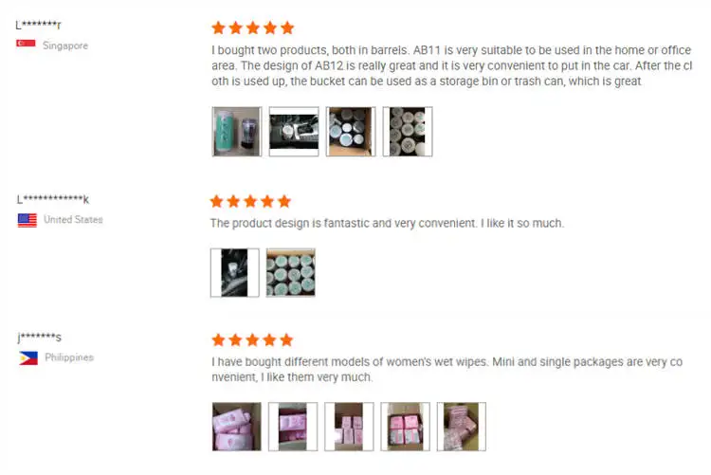
Task: Open first pink wipes photo in Philippines review
Action: (x=237, y=427)
